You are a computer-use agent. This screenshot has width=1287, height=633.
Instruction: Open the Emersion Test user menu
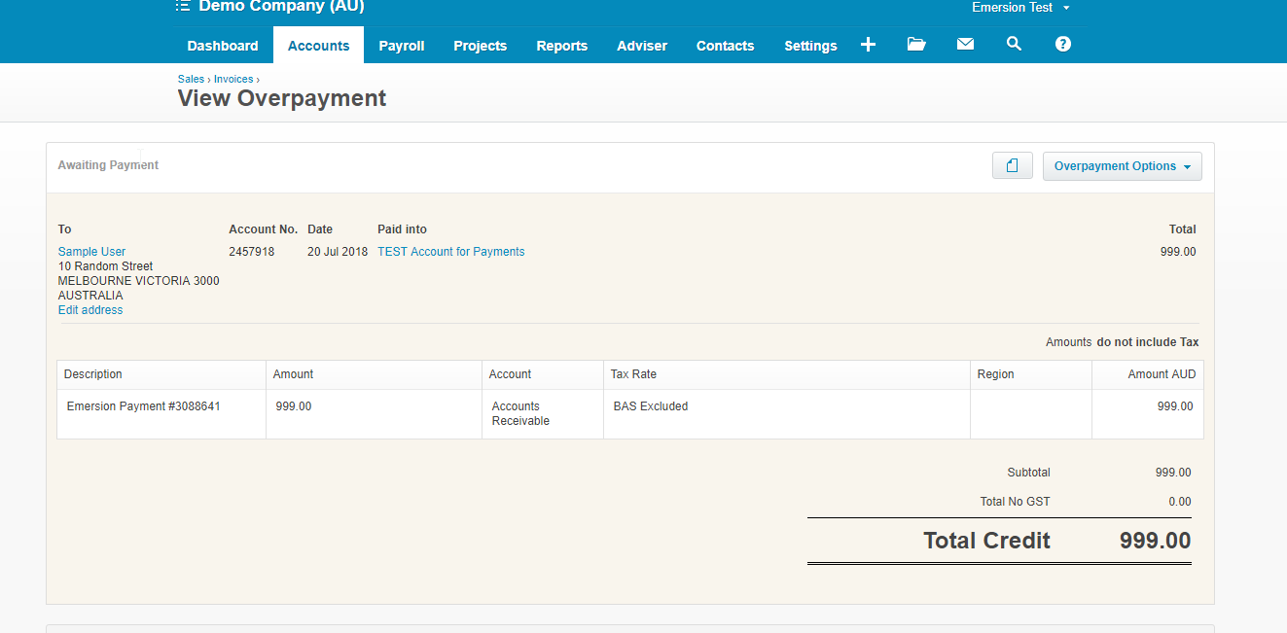[x=1020, y=8]
